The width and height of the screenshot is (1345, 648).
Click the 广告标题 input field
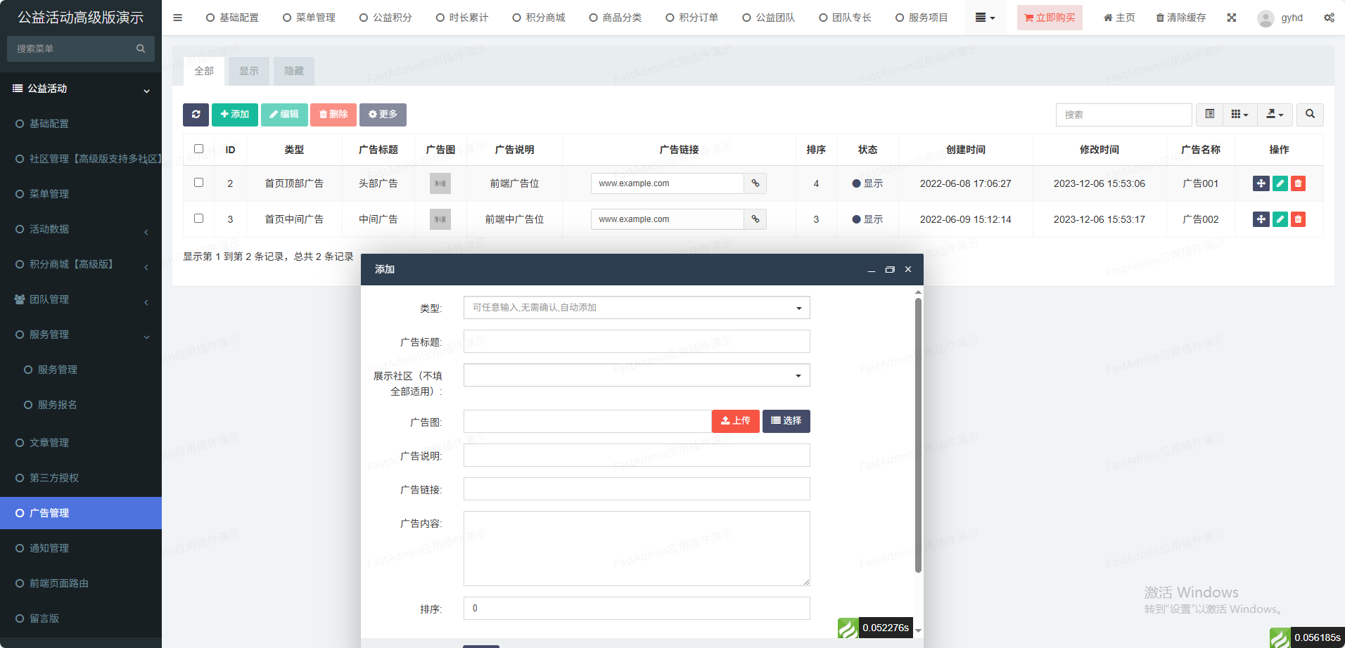[x=636, y=342]
